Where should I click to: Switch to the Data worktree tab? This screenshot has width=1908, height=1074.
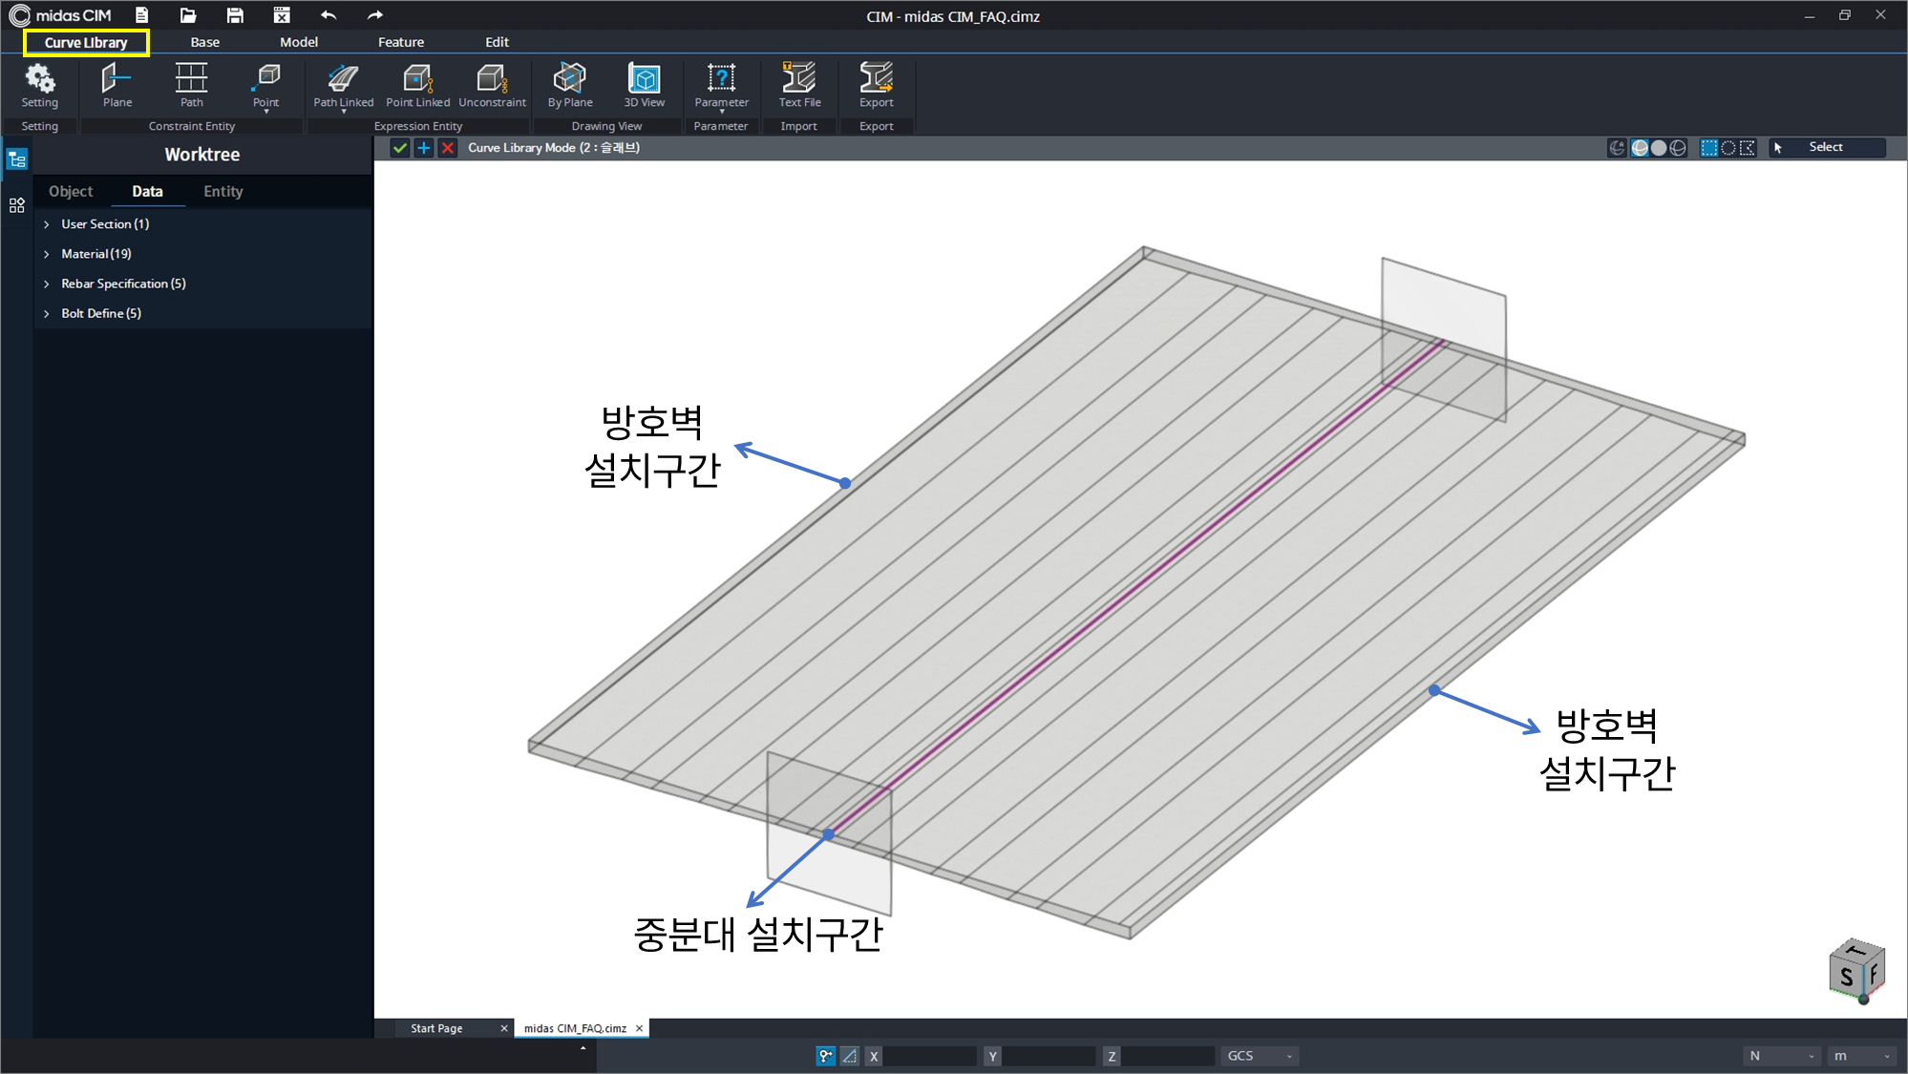[x=147, y=192]
